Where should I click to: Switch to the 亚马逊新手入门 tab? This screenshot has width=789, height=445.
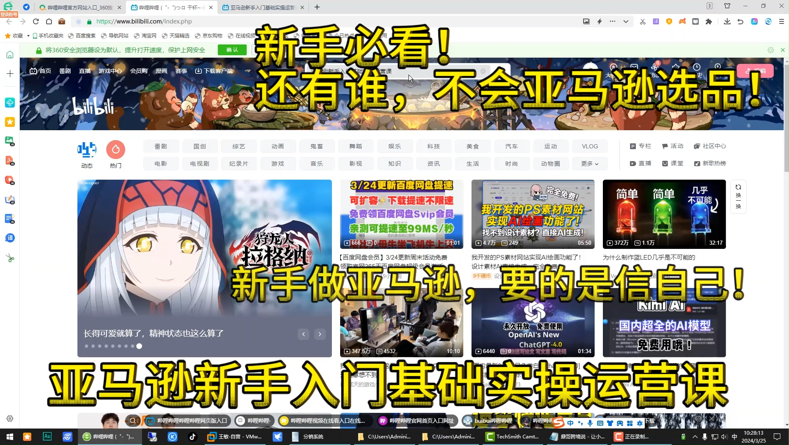[264, 7]
